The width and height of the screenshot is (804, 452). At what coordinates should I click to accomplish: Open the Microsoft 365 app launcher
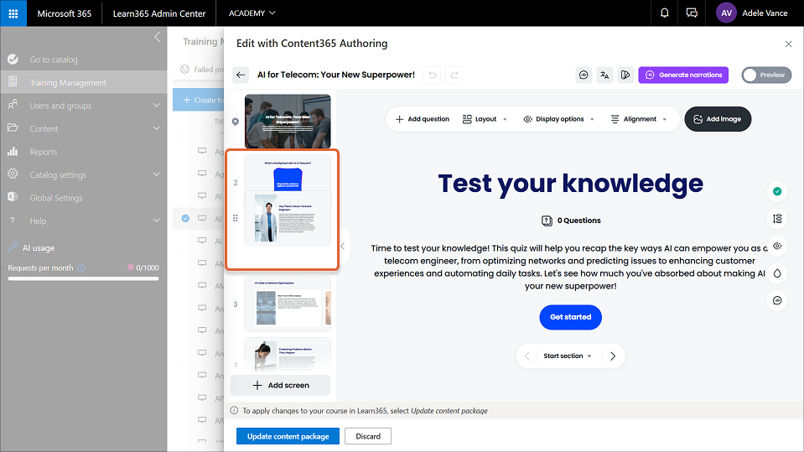(13, 13)
